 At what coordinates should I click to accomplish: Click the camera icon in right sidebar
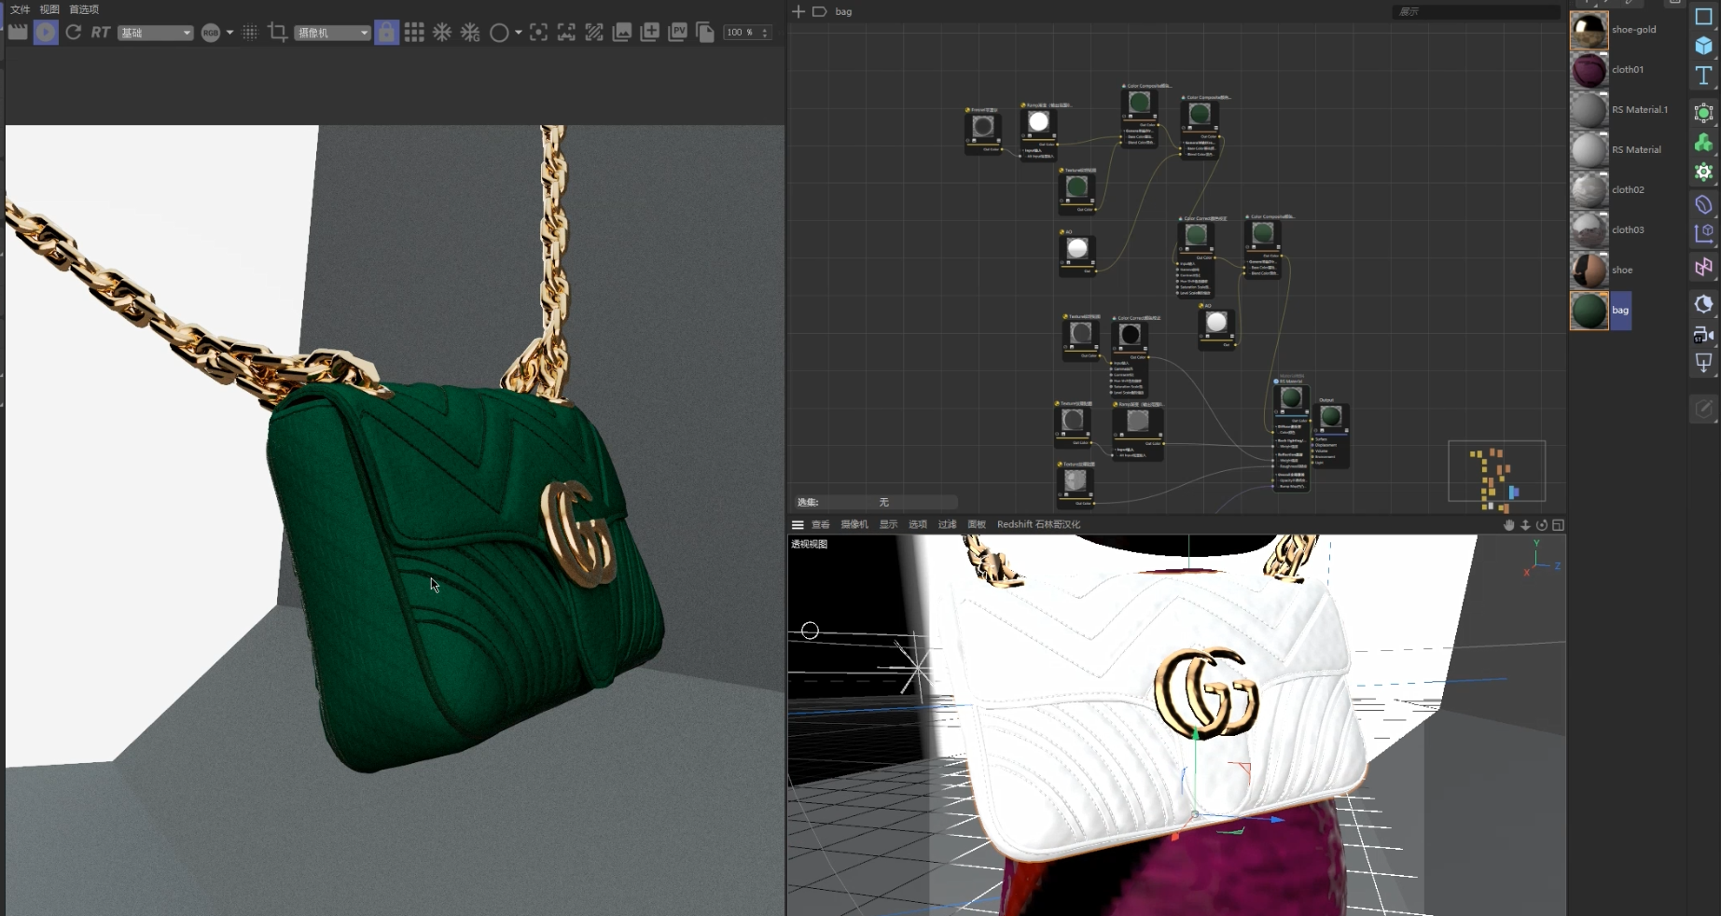(1703, 335)
